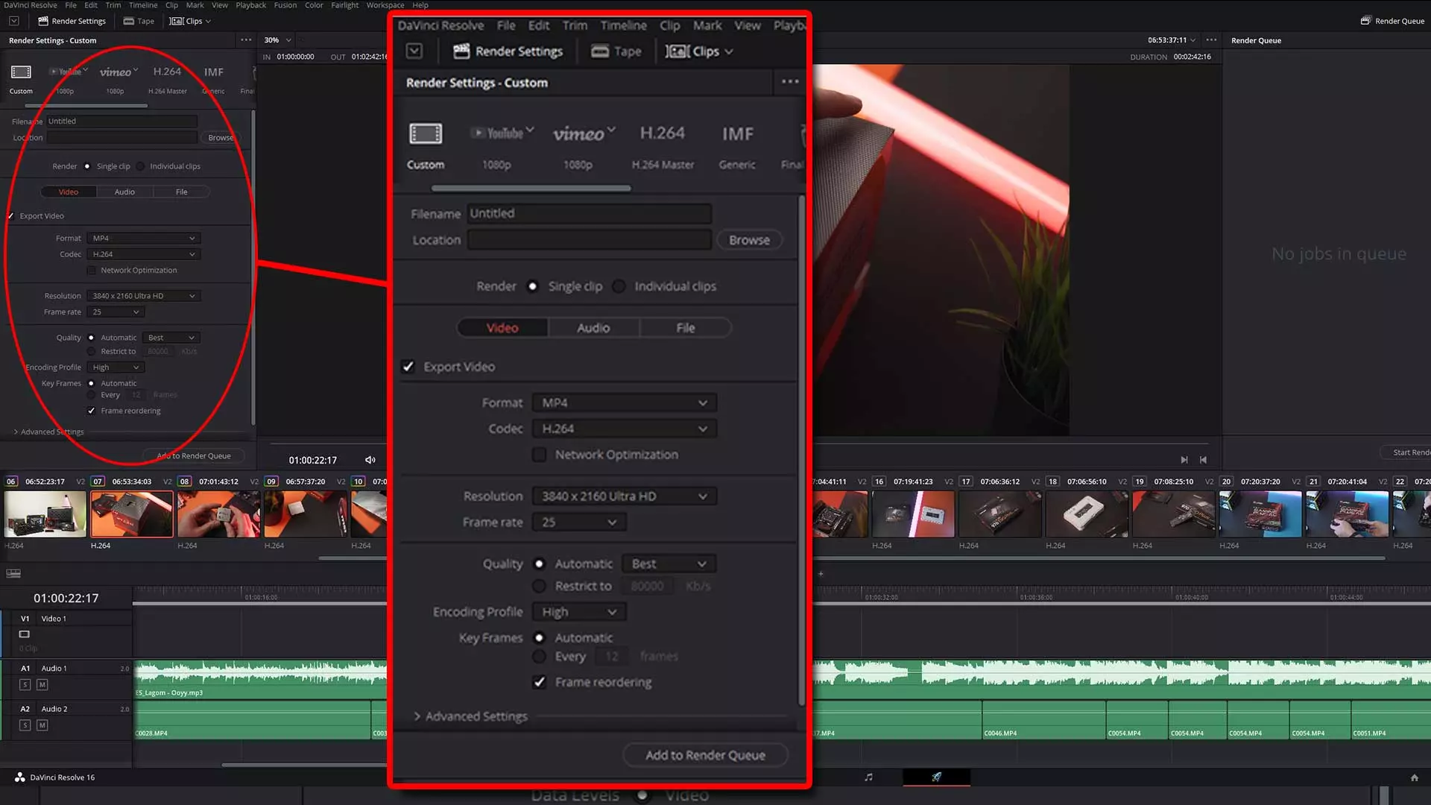The width and height of the screenshot is (1431, 805).
Task: Toggle the Frame reordering checkbox in the enlarged panel
Action: [x=540, y=682]
